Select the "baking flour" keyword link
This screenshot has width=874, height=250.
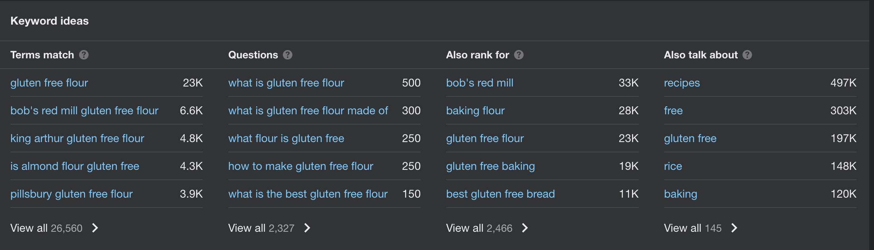pyautogui.click(x=475, y=111)
